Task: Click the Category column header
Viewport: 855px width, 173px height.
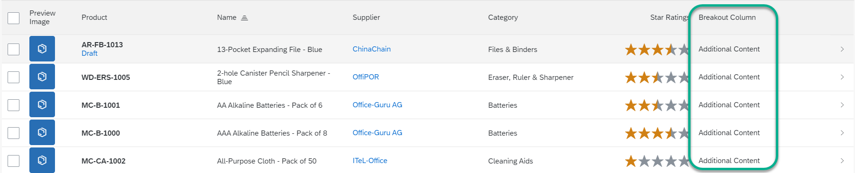Action: coord(503,17)
